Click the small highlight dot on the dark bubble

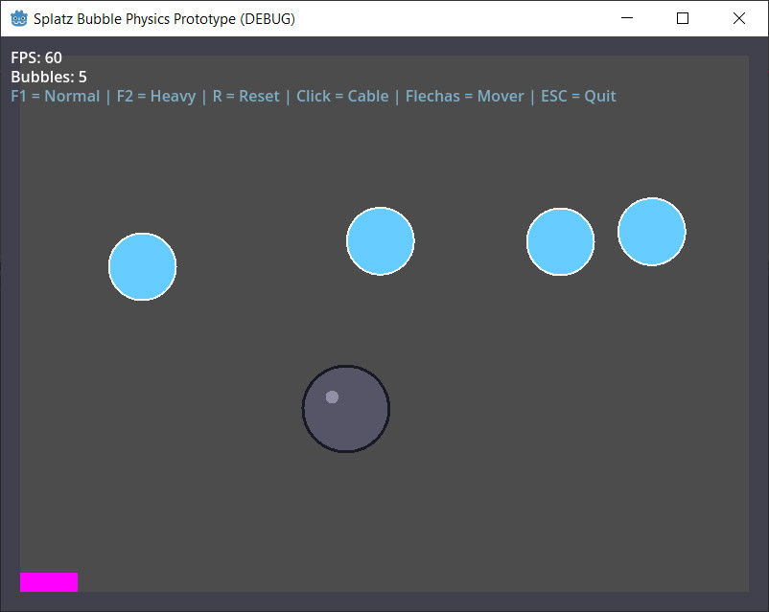pos(332,397)
